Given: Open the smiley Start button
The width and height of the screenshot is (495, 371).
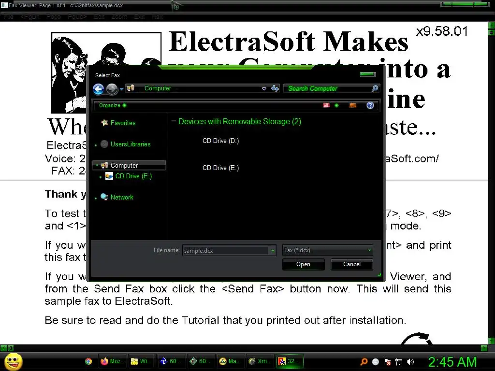Looking at the screenshot, I should click(x=13, y=362).
